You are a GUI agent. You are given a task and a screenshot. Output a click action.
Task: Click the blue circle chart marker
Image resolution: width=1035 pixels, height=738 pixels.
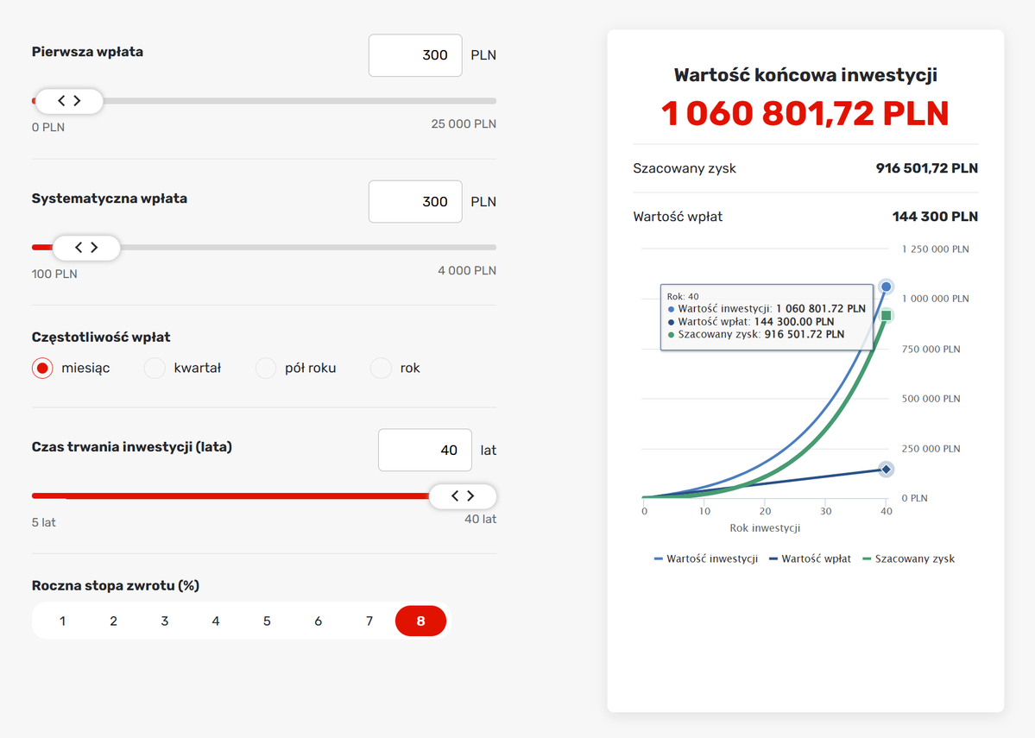click(887, 287)
